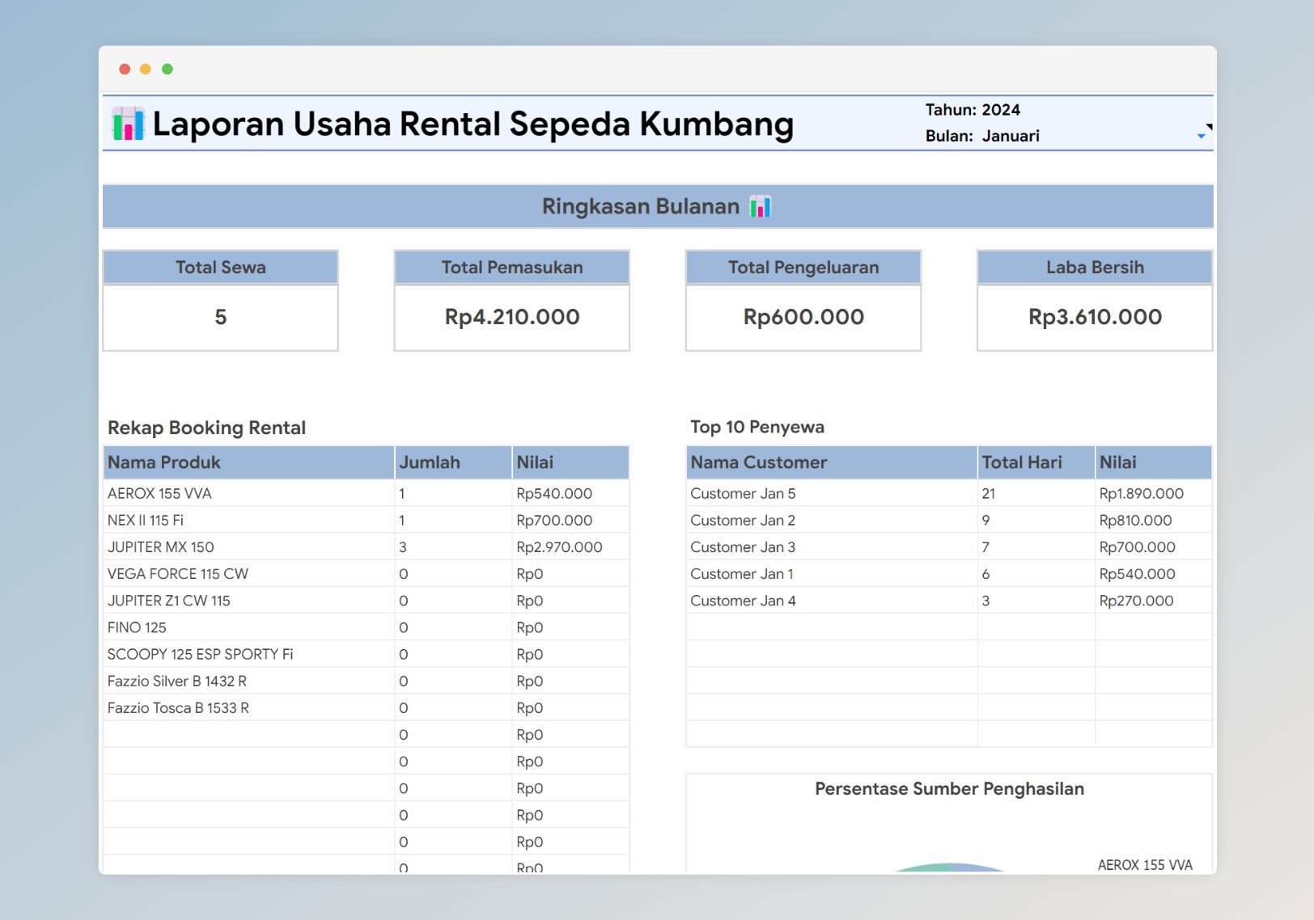Click the yellow minimize dot

(x=146, y=69)
